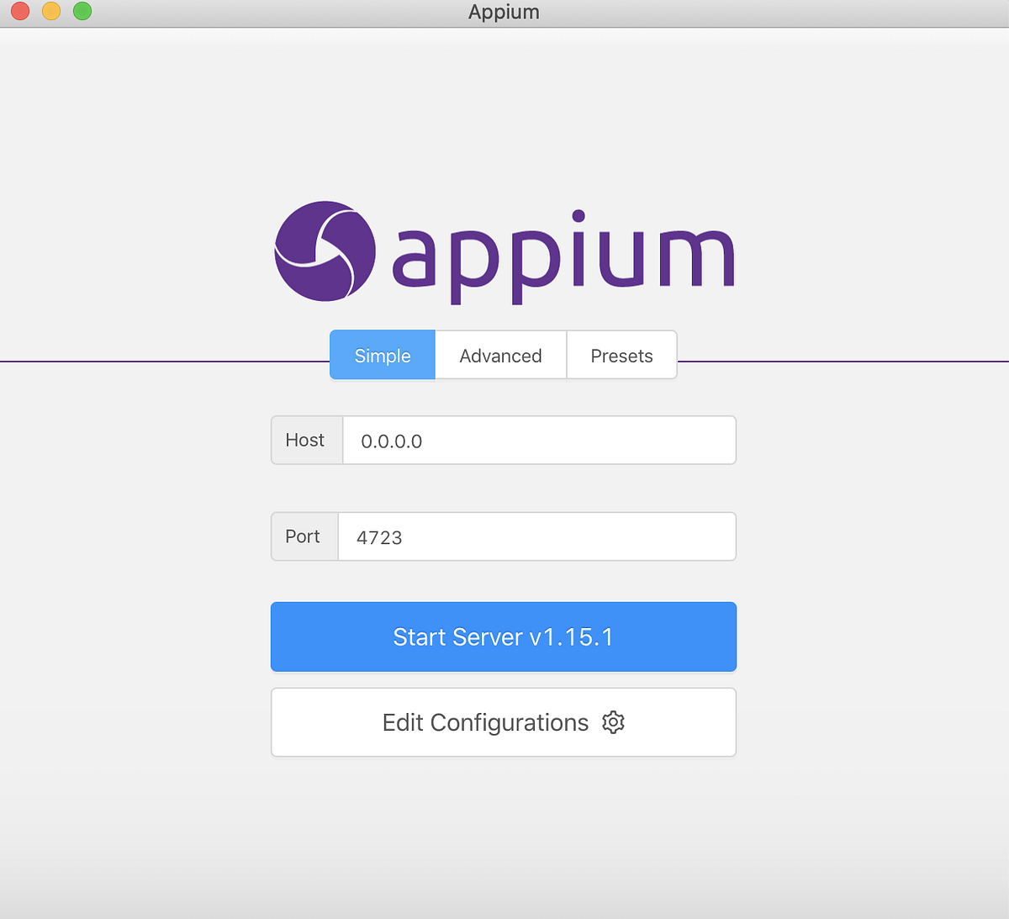Select the Simple tab
Image resolution: width=1009 pixels, height=919 pixels.
[x=382, y=355]
